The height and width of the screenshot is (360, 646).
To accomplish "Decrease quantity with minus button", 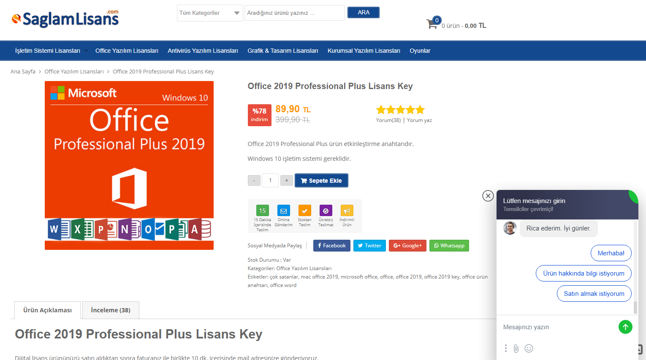I will [x=254, y=181].
